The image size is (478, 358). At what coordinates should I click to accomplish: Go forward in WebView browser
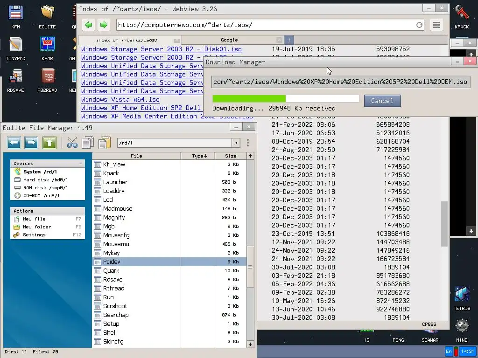(104, 25)
